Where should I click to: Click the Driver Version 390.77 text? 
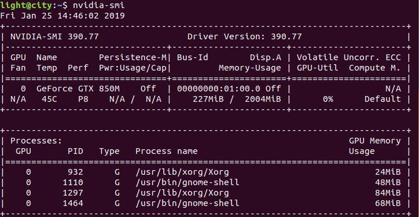[x=244, y=36]
